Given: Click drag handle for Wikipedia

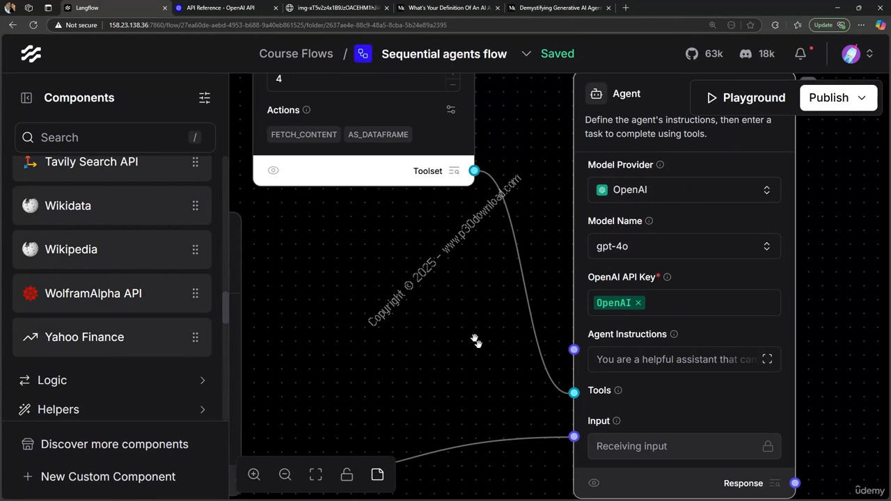Looking at the screenshot, I should tap(196, 250).
